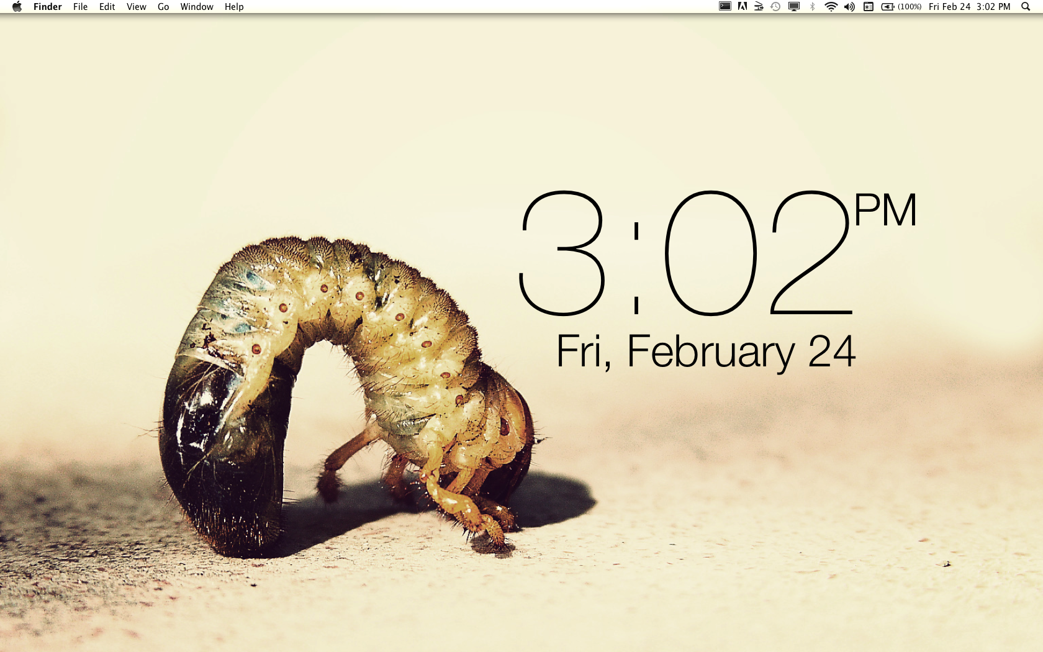Click the Fri, February 24 desktop date
Image resolution: width=1043 pixels, height=652 pixels.
(706, 352)
